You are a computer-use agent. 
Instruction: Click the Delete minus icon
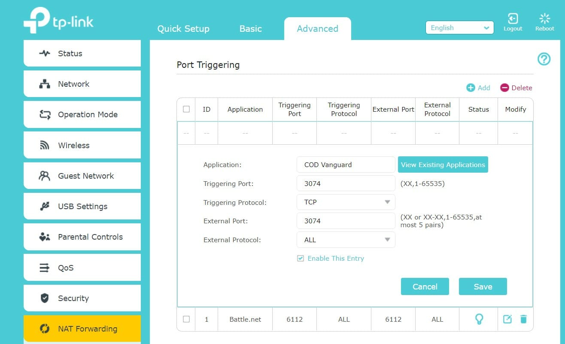tap(504, 88)
